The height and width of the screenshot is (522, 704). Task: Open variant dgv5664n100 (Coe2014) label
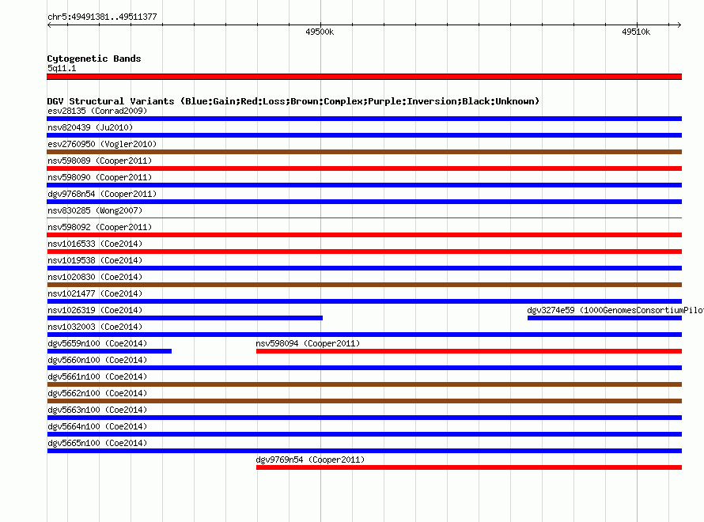(x=97, y=426)
